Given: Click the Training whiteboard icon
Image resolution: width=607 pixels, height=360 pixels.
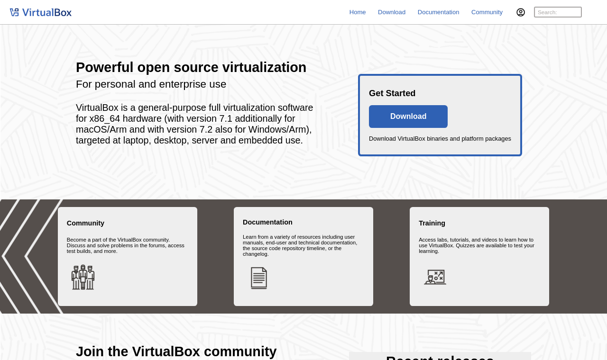Looking at the screenshot, I should pyautogui.click(x=435, y=277).
